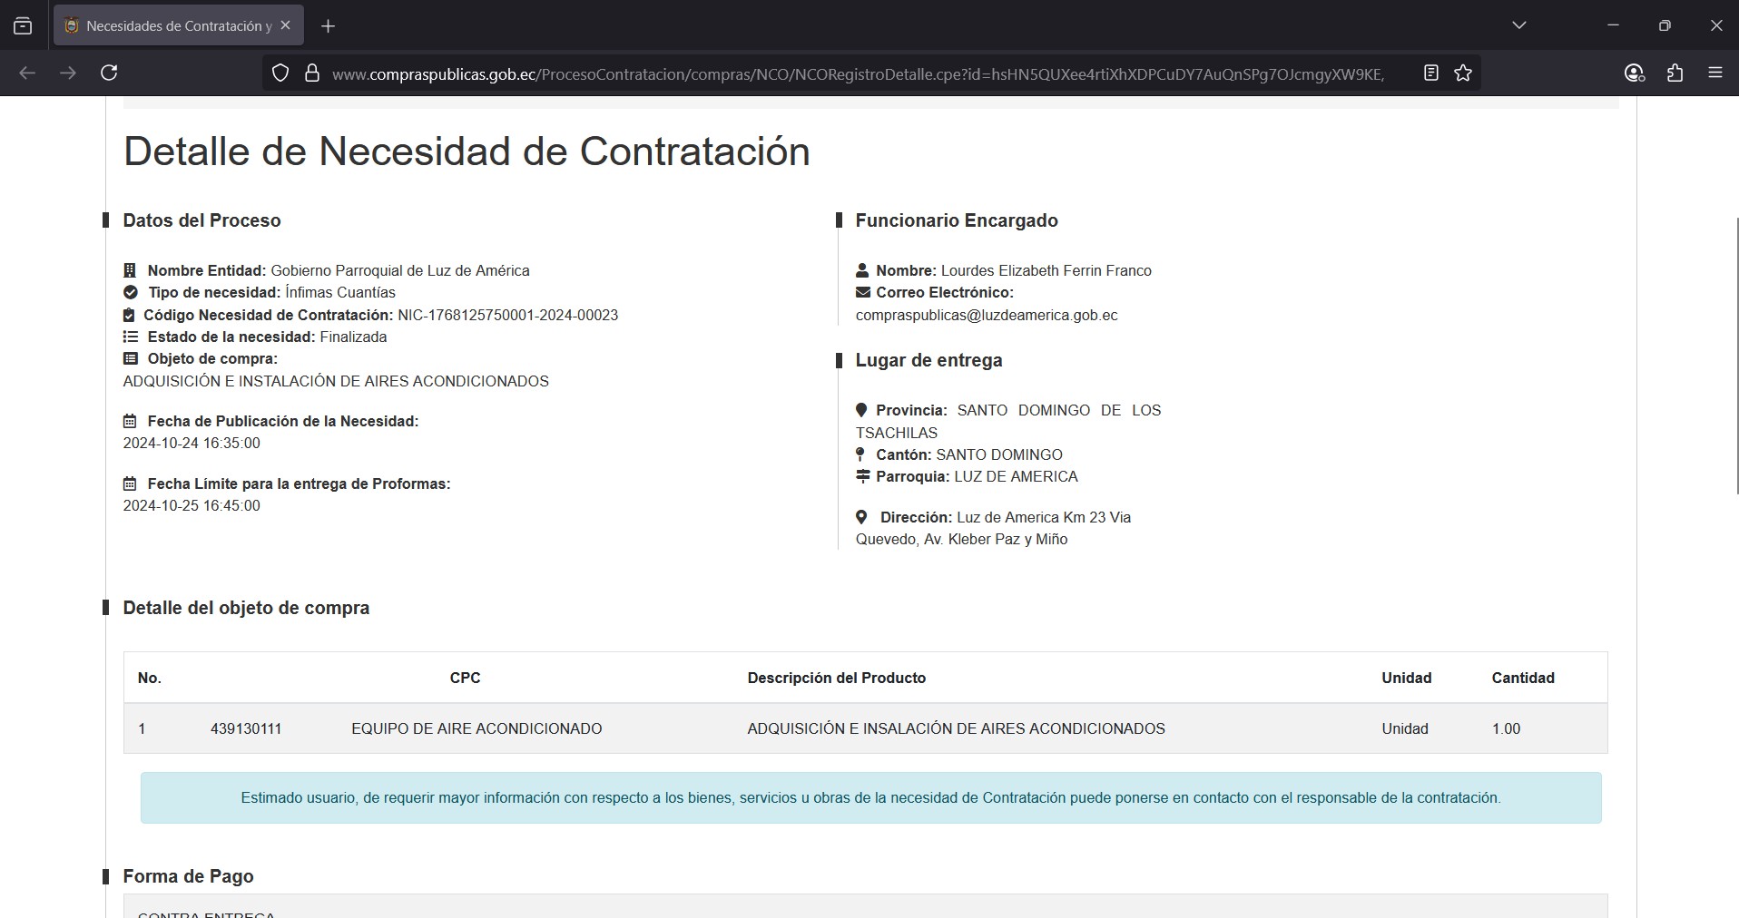Viewport: 1739px width, 918px height.
Task: Click envelope icon beside Correo Electrónico
Action: coord(863,292)
